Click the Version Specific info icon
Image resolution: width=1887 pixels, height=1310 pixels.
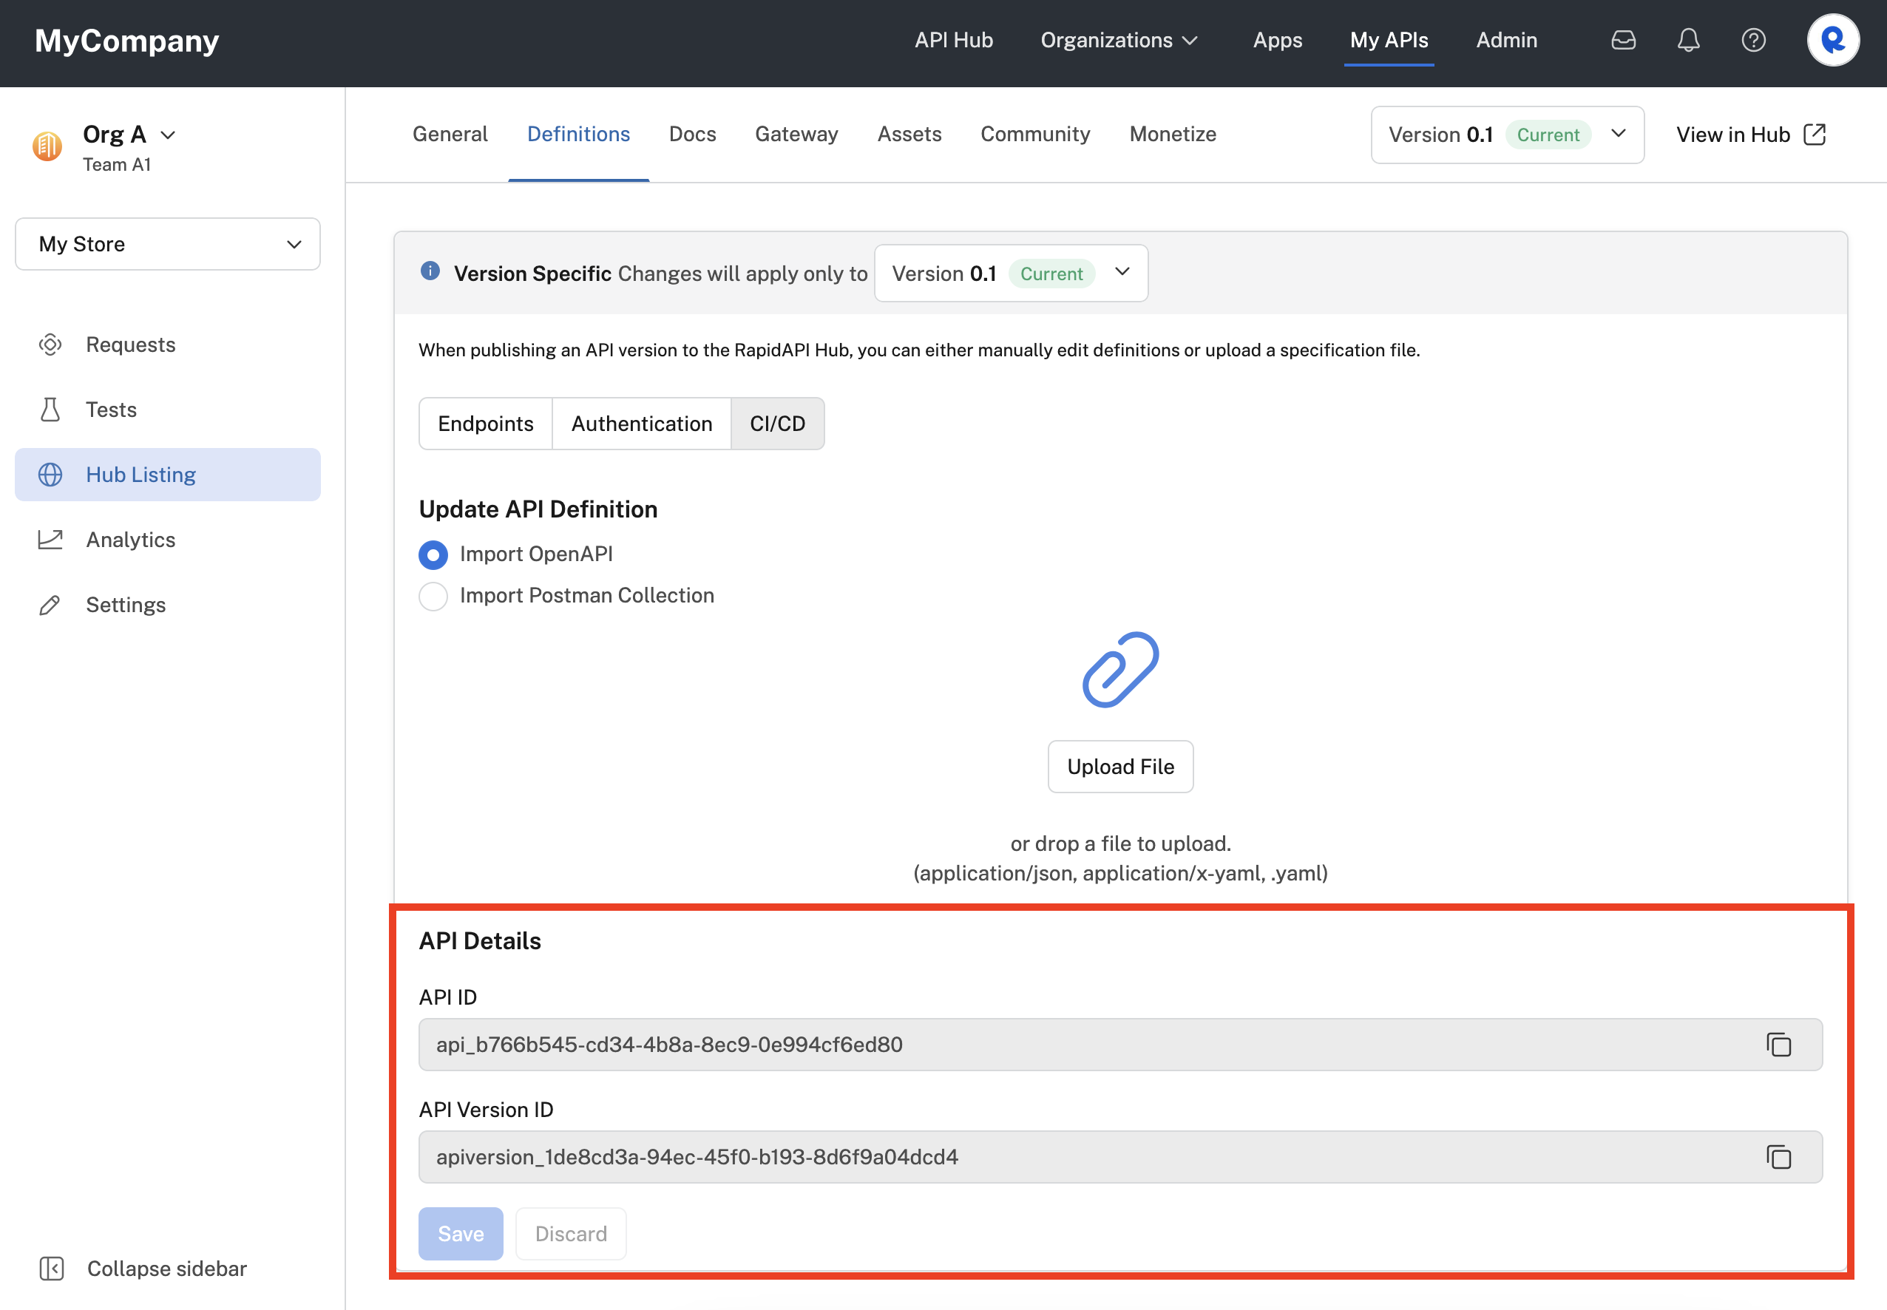(430, 272)
